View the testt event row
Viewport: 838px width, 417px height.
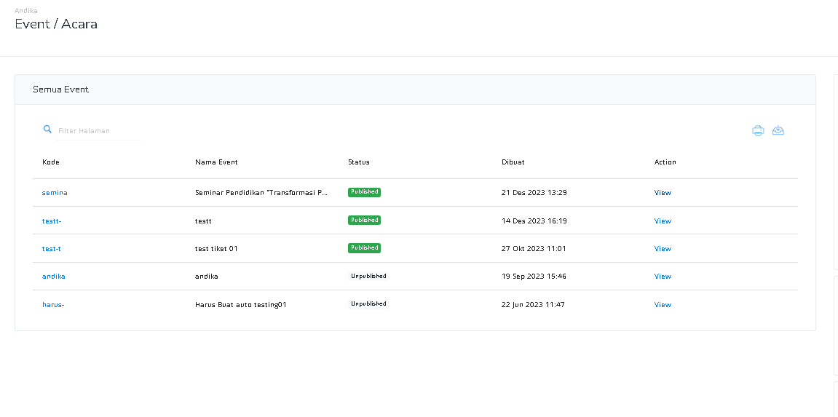pyautogui.click(x=662, y=221)
